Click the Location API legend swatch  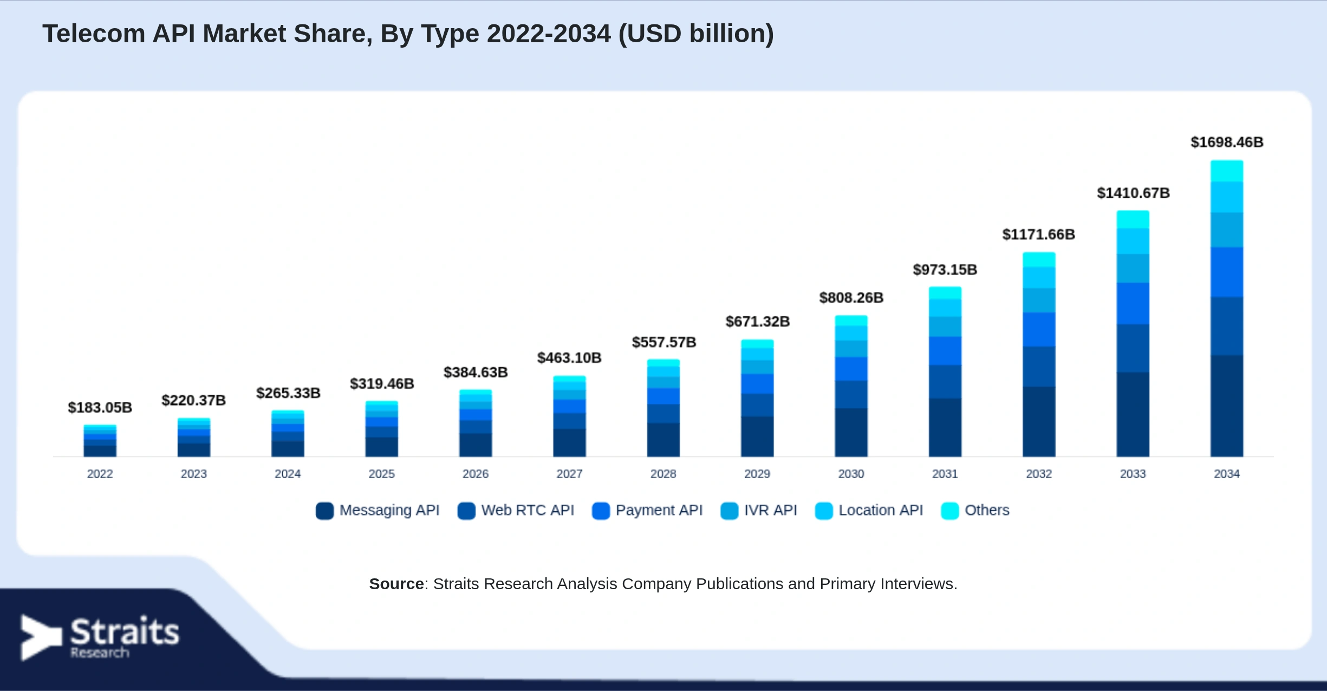(824, 511)
